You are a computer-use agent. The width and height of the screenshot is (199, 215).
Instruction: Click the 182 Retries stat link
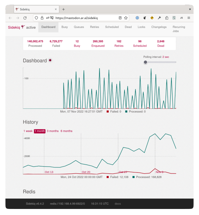click(x=119, y=43)
